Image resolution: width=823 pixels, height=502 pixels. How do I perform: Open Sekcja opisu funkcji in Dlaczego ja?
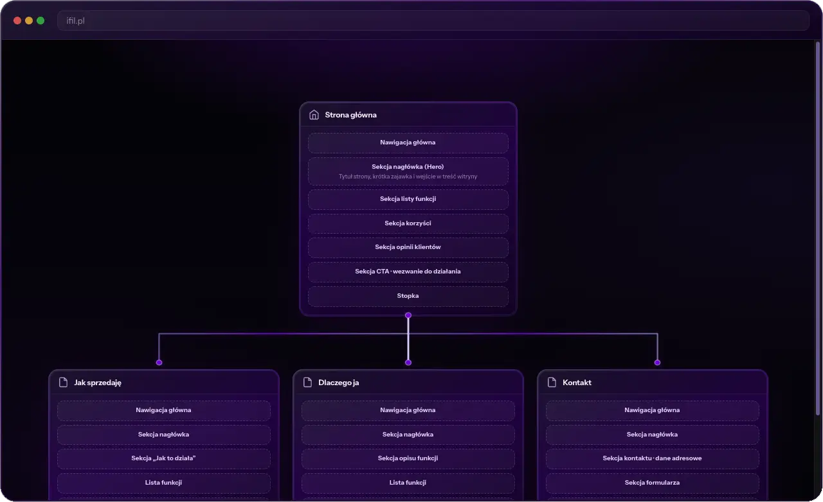coord(408,458)
